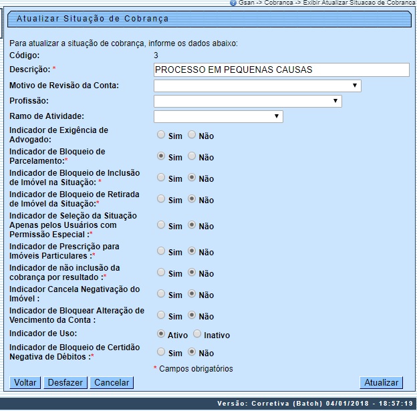The width and height of the screenshot is (417, 411).
Task: Open the Ramo de Atividade dropdown
Action: [219, 116]
